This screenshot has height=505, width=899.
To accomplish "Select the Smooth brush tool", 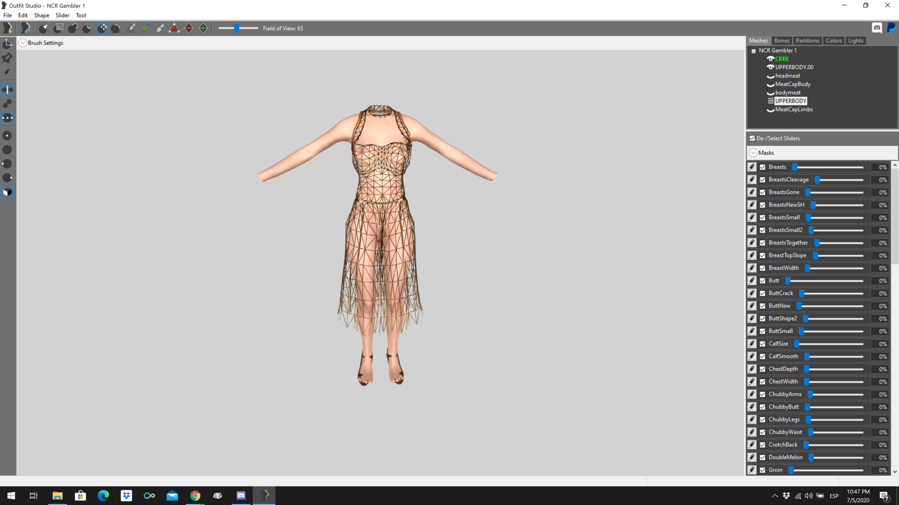I will [116, 28].
